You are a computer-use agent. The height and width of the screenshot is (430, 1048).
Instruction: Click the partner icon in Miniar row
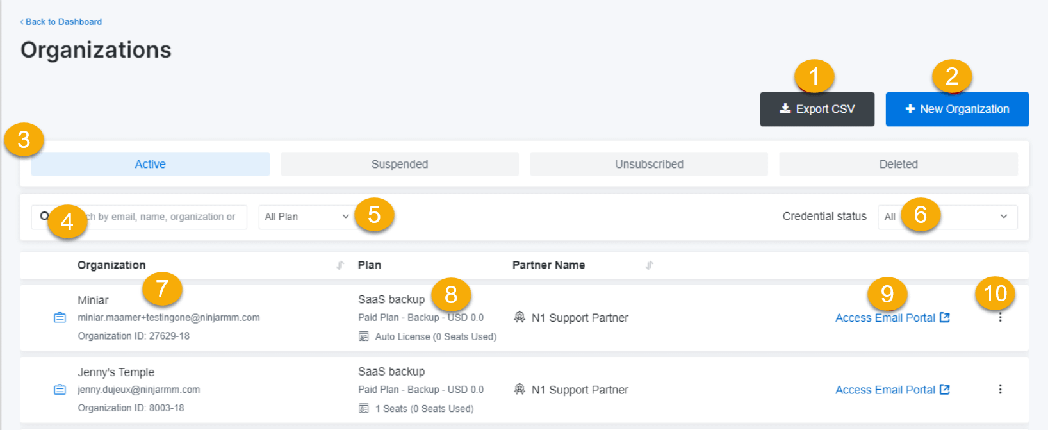[x=520, y=317]
